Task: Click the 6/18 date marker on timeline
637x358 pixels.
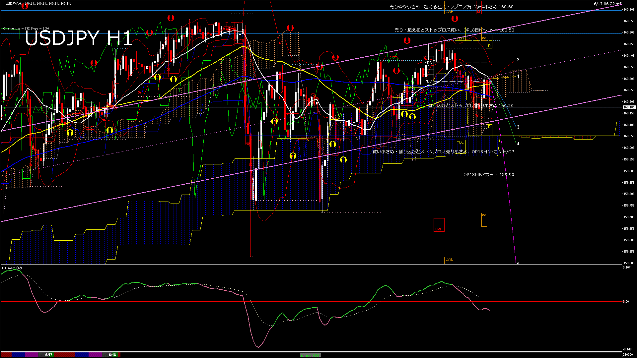Action: pyautogui.click(x=112, y=355)
